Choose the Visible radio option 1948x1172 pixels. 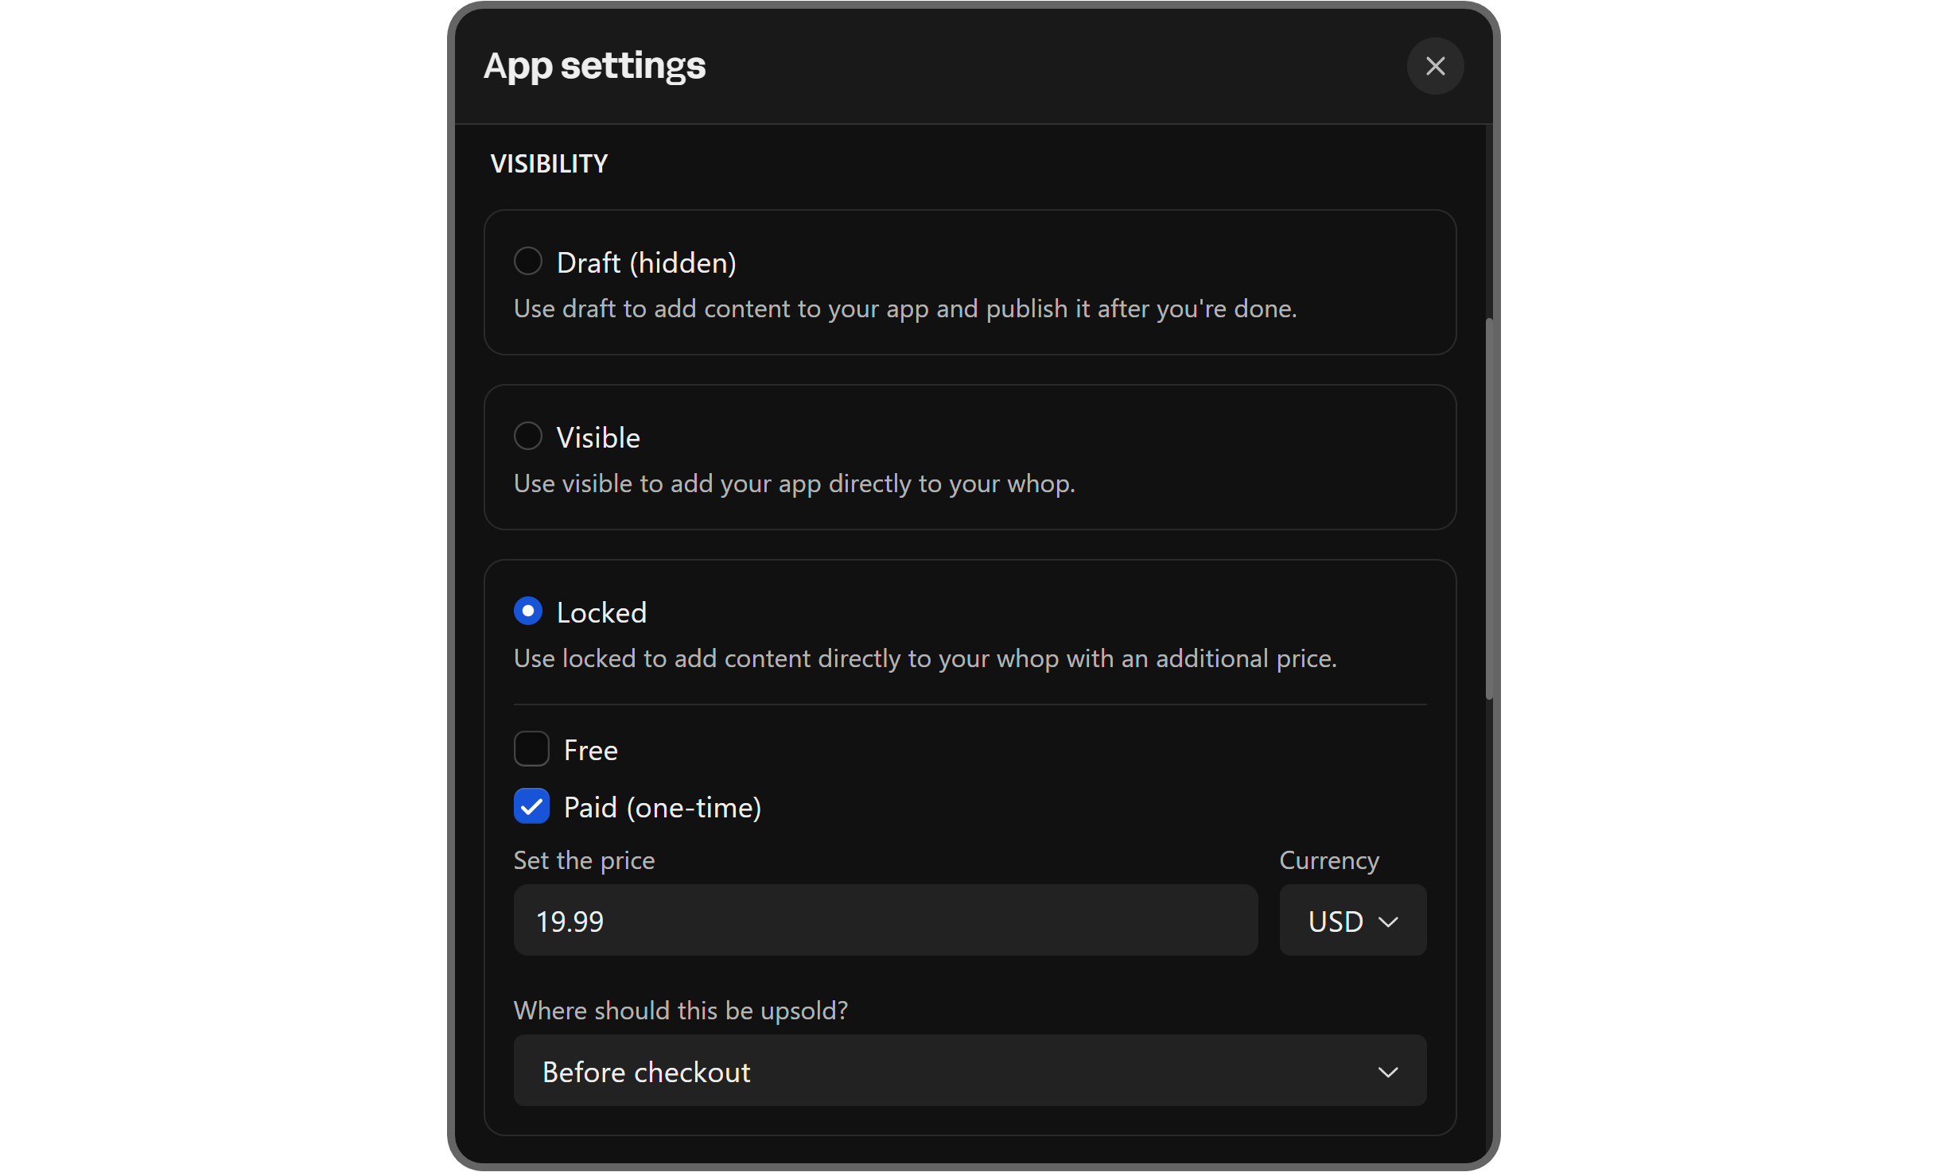pos(528,436)
